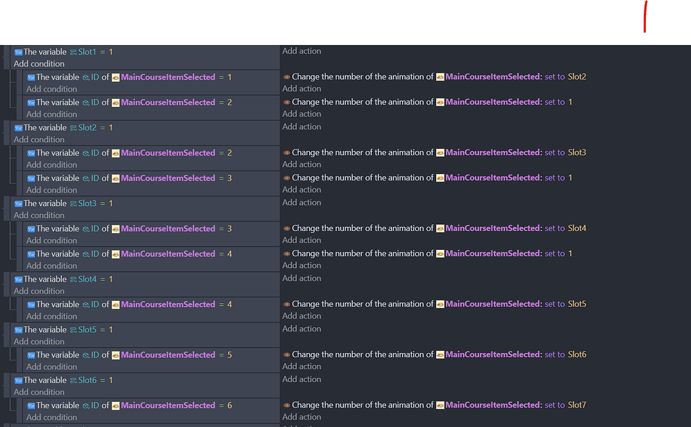Click the animation icon of the set to Slot7 action
Image resolution: width=691 pixels, height=427 pixels.
tap(286, 405)
